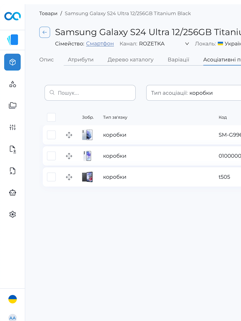Open the Тип асоціації: коробки dropdown
241x321 pixels.
pos(193,93)
